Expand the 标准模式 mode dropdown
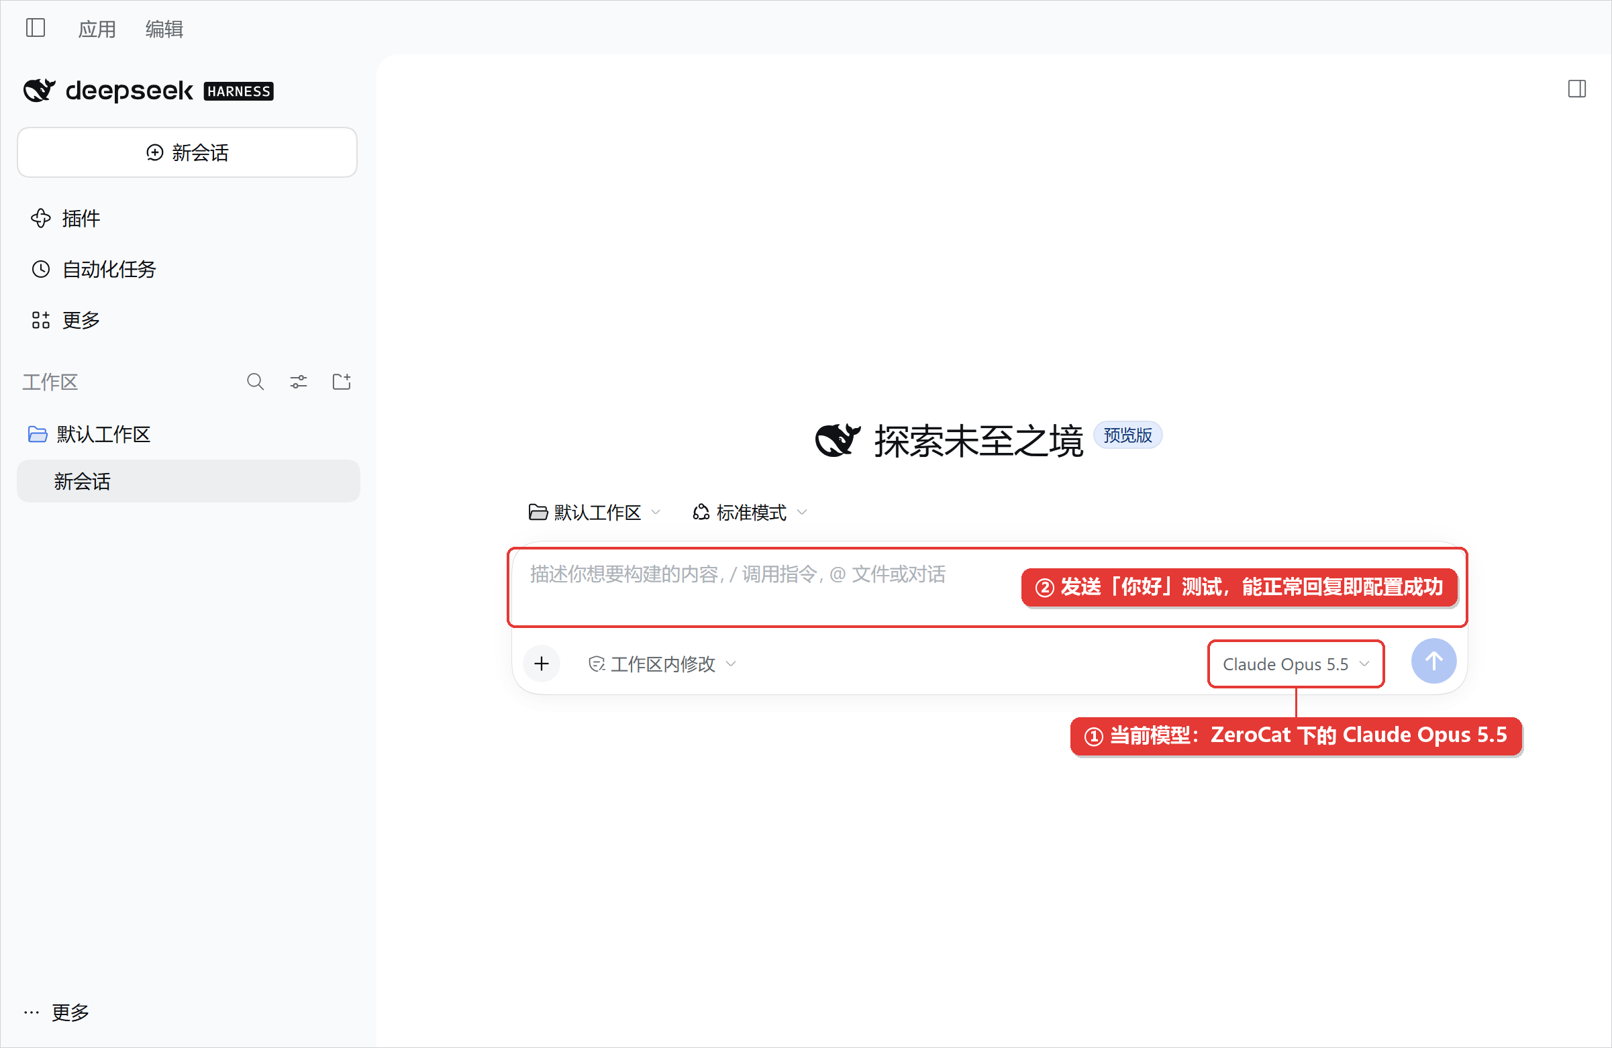 [750, 513]
